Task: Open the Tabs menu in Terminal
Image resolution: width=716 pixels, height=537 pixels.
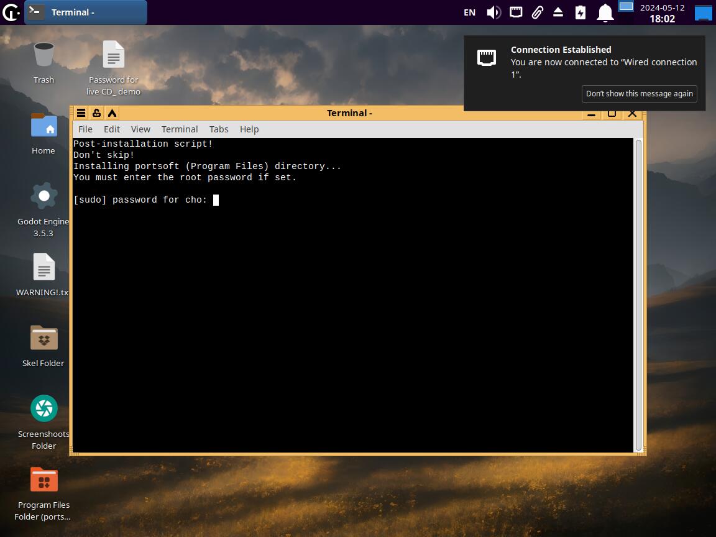Action: (x=219, y=129)
